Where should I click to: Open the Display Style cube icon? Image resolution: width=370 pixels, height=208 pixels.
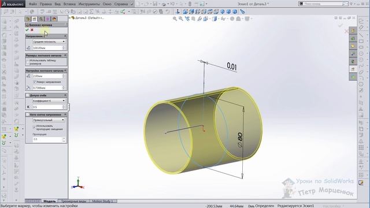[214, 18]
